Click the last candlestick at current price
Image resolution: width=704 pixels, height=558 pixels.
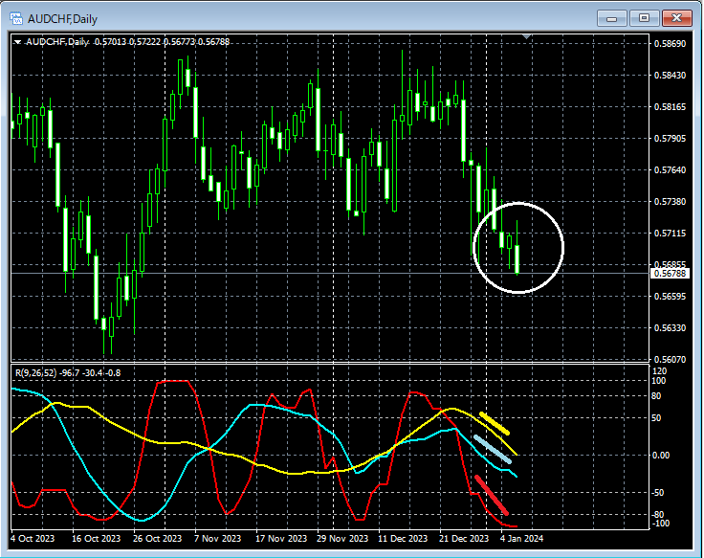click(517, 259)
